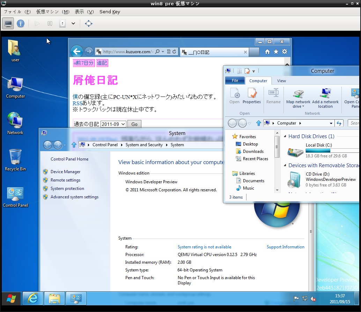Open the user folder desktop icon
This screenshot has width=361, height=312.
point(15,50)
